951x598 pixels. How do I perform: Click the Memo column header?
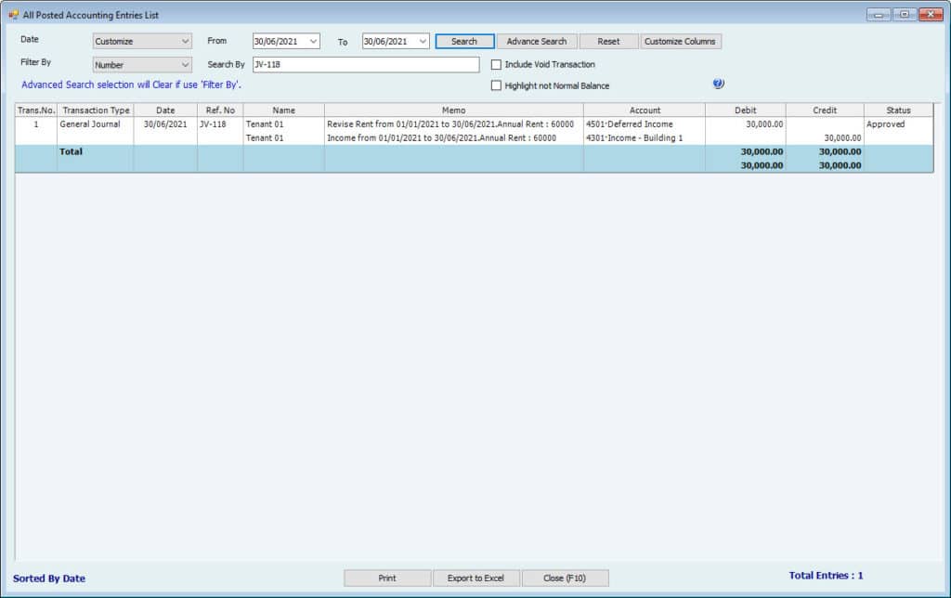point(453,110)
